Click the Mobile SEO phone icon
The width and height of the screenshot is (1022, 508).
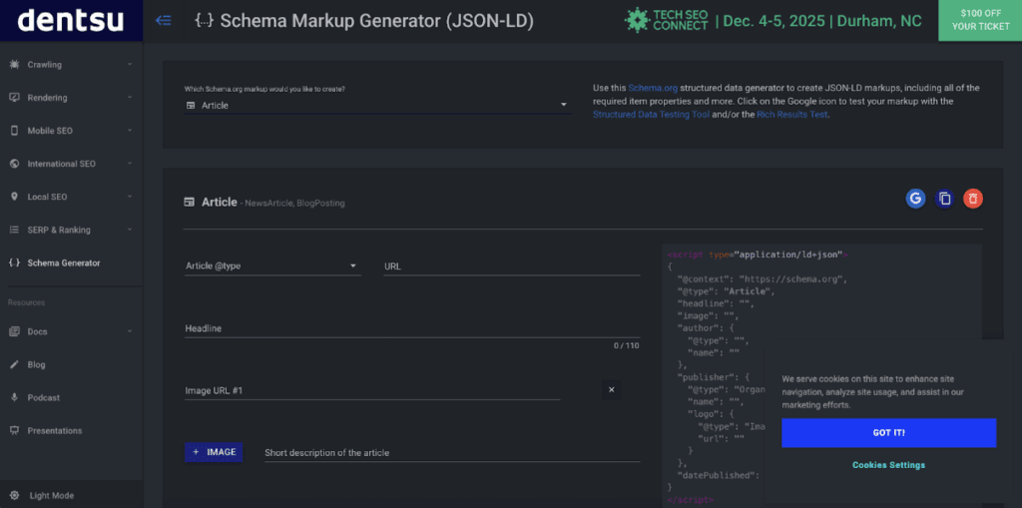(14, 131)
